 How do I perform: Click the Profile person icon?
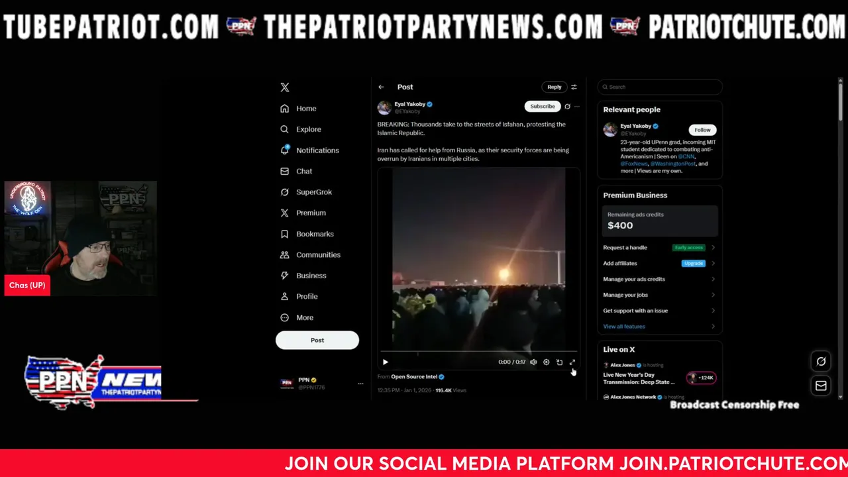(x=284, y=296)
